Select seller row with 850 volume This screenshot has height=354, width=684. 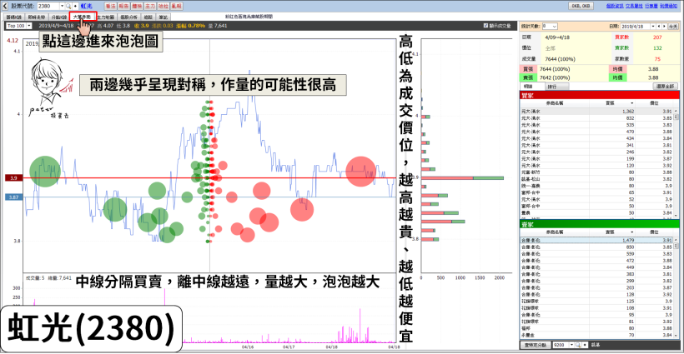(597, 247)
